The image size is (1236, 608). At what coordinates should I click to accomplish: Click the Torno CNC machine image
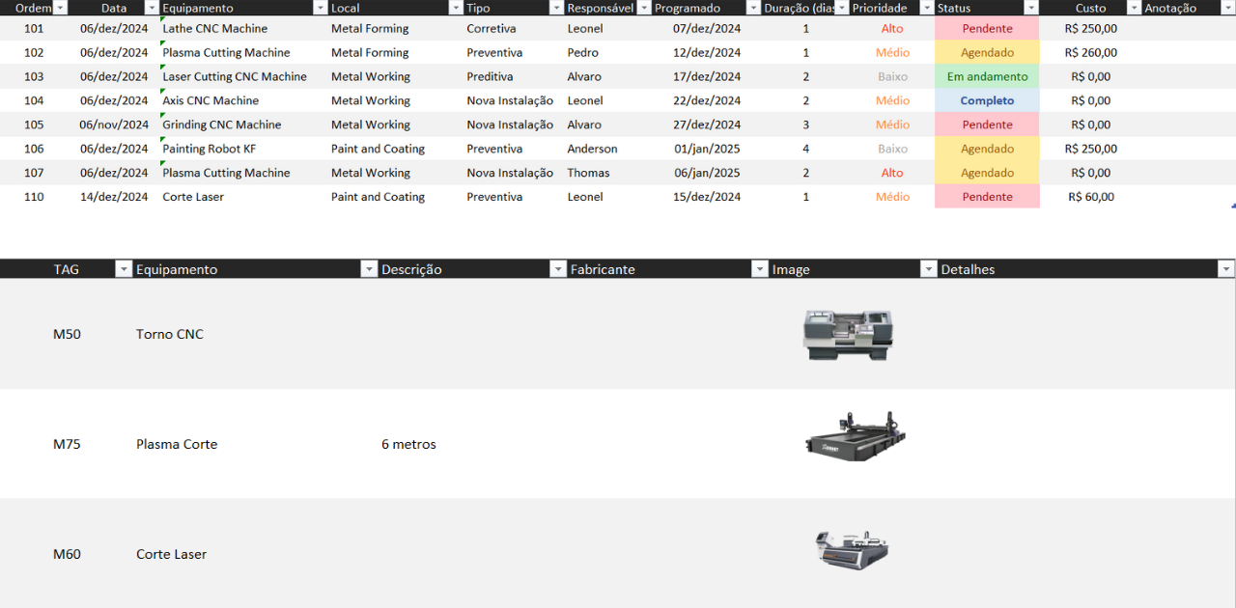[848, 335]
